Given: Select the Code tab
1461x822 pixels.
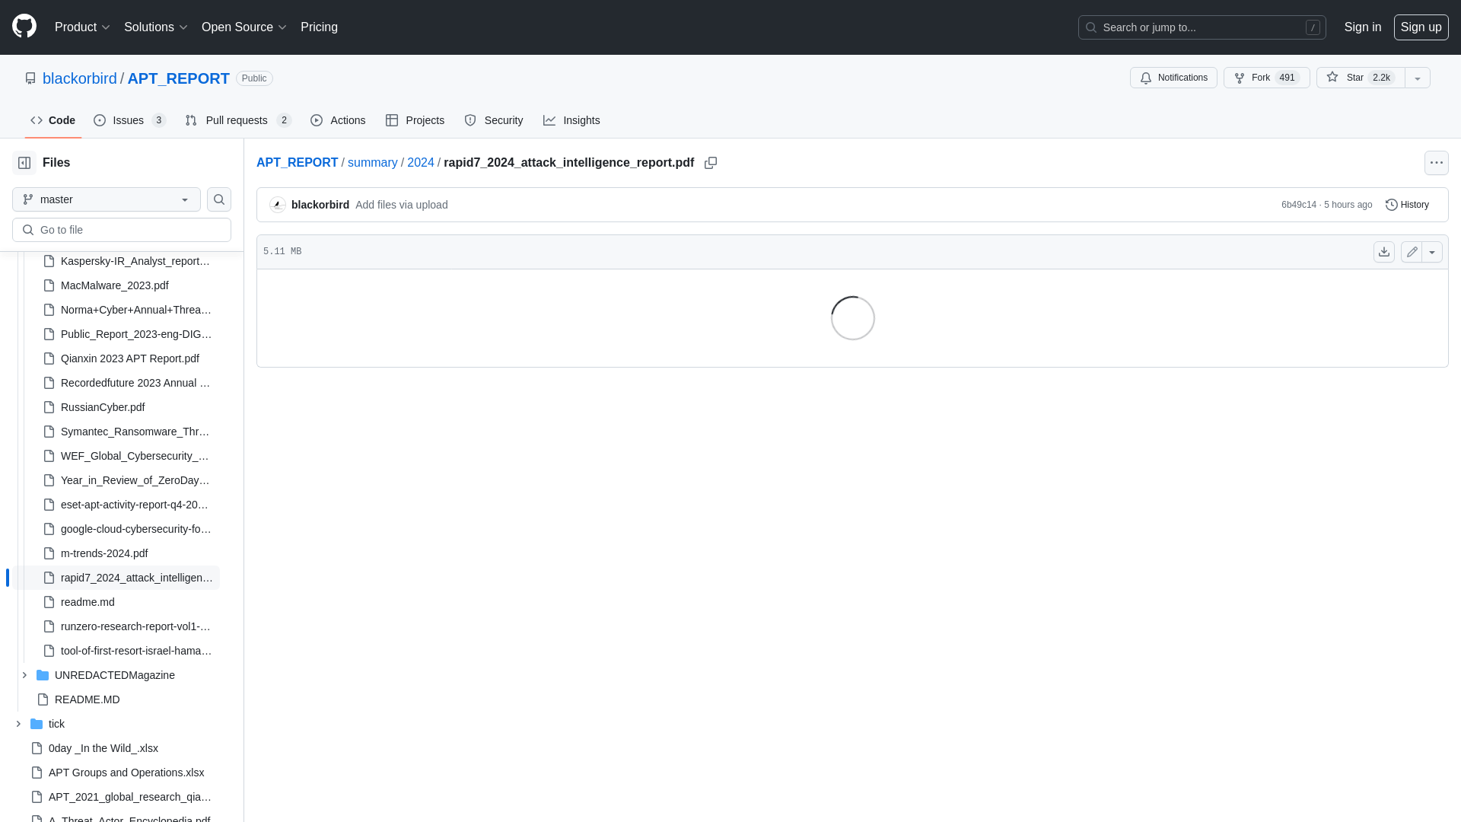Looking at the screenshot, I should [x=53, y=119].
